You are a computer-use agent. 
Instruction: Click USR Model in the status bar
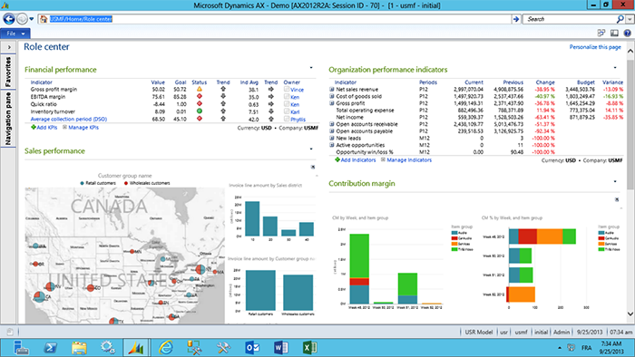(479, 332)
